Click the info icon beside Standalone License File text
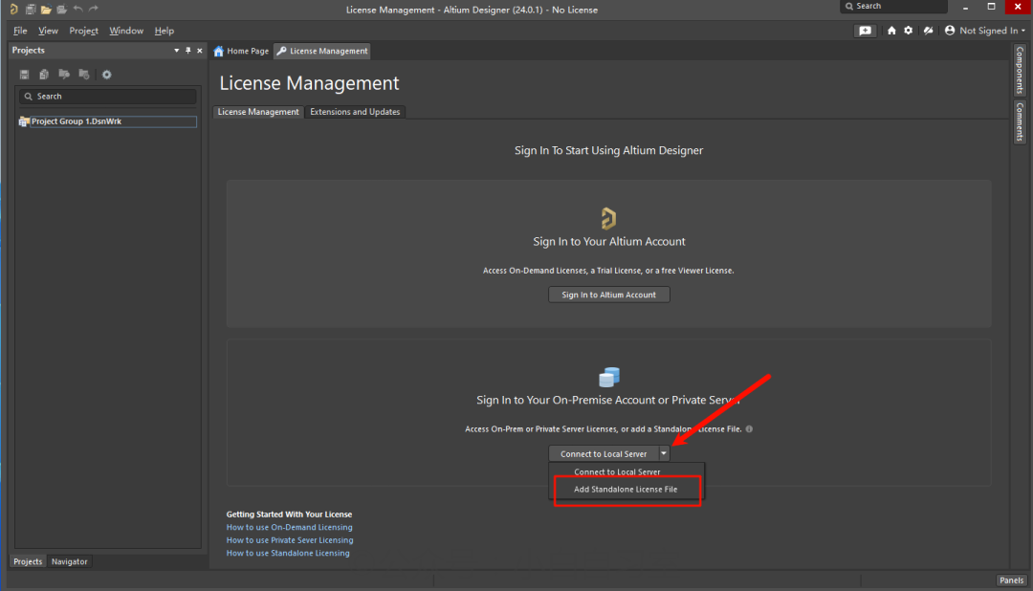 749,429
